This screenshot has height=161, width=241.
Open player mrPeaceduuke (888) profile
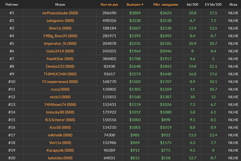[60, 13]
